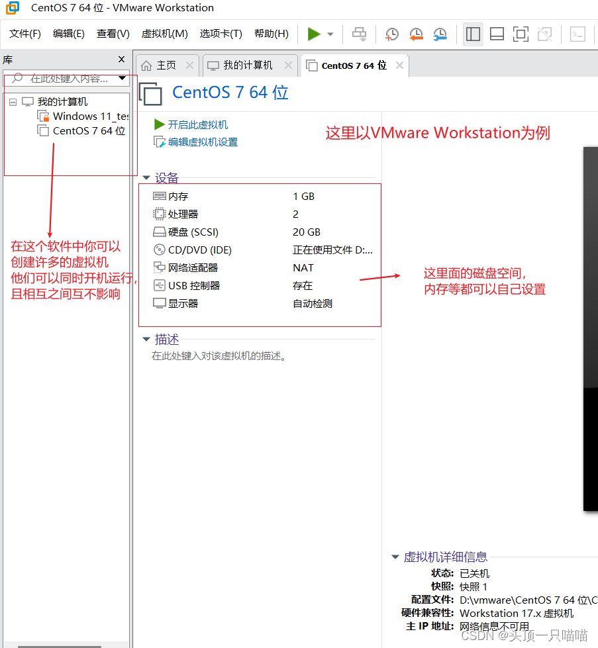Click the 内存 memory device icon
This screenshot has height=648, width=598.
[x=159, y=196]
